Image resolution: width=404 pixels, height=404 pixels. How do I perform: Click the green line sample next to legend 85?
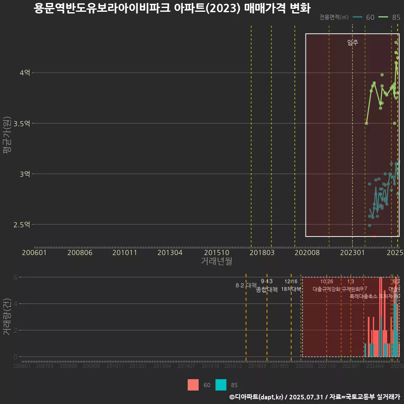383,17
